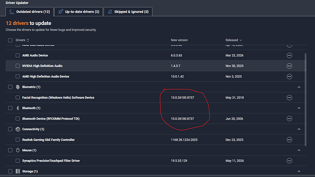The image size is (315, 177).
Task: Click the driver list vertical scrollbar
Action: tap(305, 100)
